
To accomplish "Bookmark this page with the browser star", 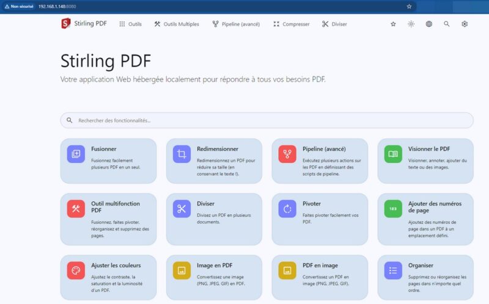I will pos(409,6).
